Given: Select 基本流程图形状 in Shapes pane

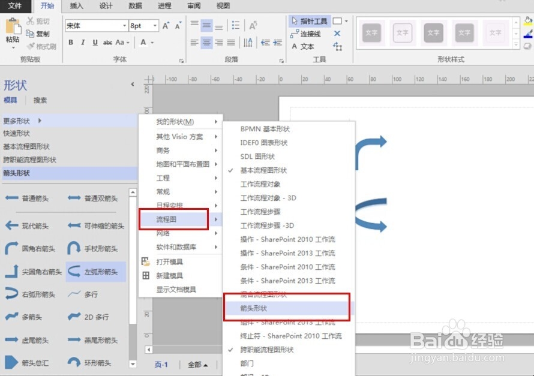Looking at the screenshot, I should tap(26, 147).
